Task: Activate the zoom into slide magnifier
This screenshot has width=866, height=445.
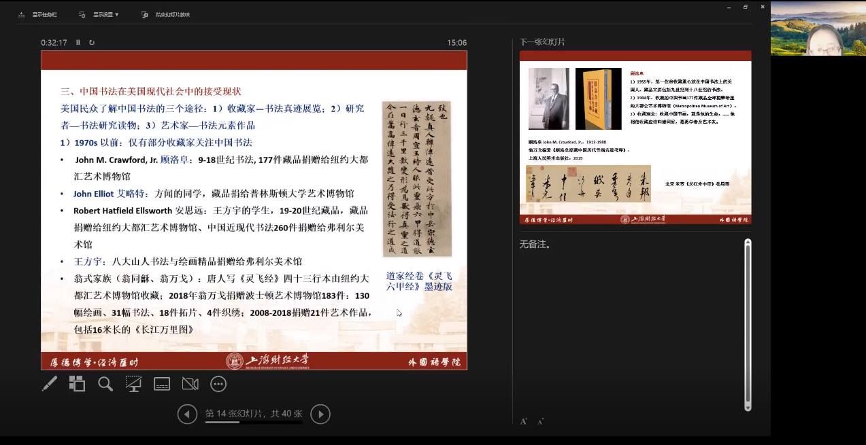Action: tap(105, 384)
